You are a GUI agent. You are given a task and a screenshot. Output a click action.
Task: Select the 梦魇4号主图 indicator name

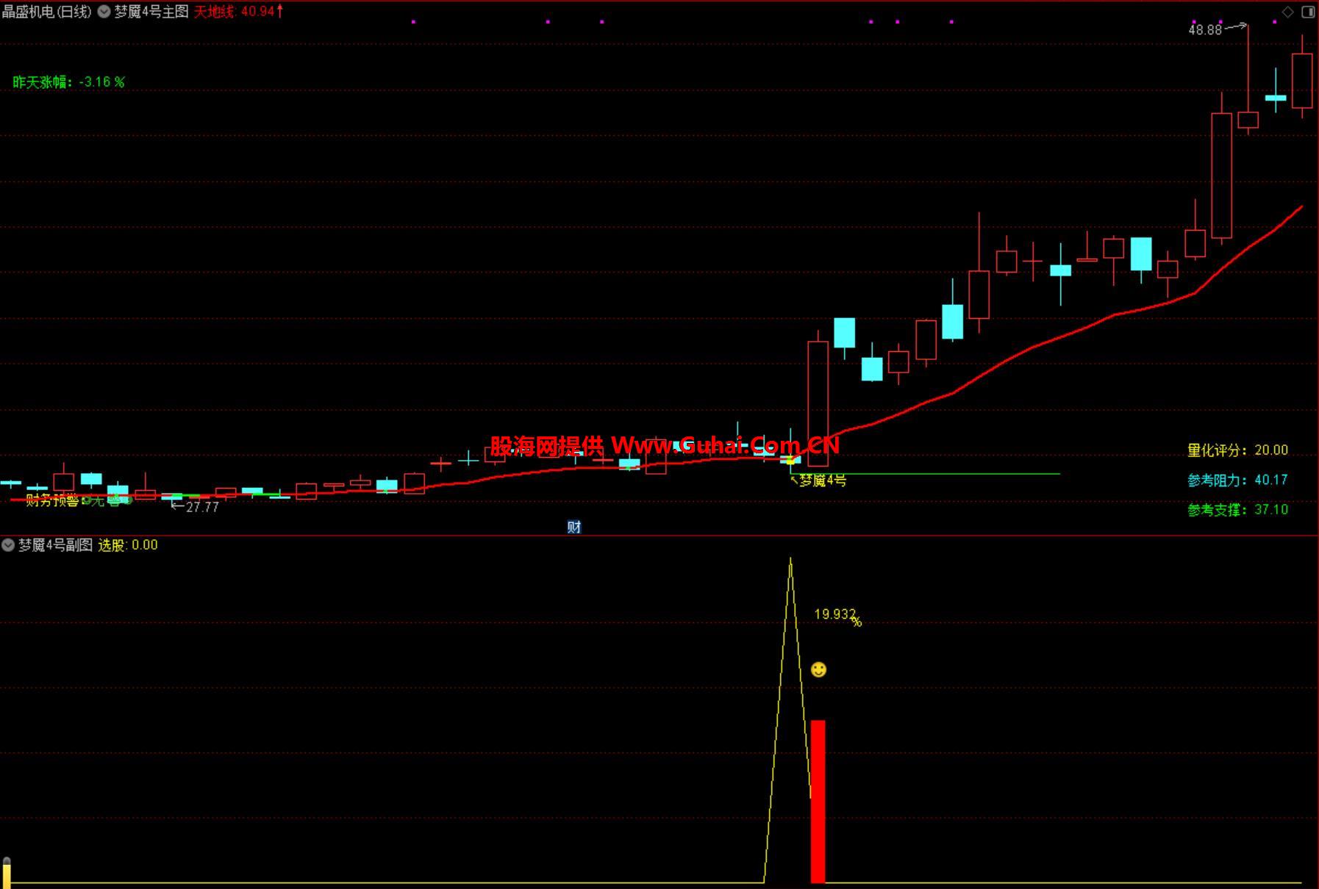click(151, 12)
